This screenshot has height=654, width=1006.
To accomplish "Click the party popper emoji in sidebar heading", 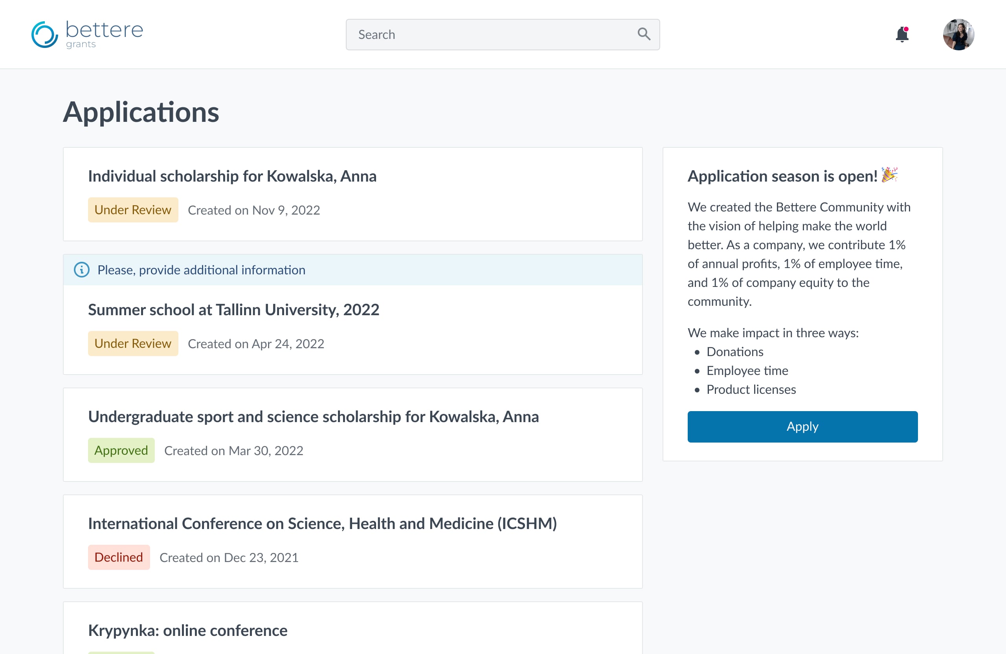I will click(x=890, y=176).
